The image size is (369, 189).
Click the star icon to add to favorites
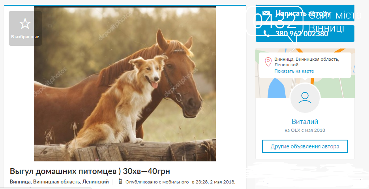click(25, 24)
